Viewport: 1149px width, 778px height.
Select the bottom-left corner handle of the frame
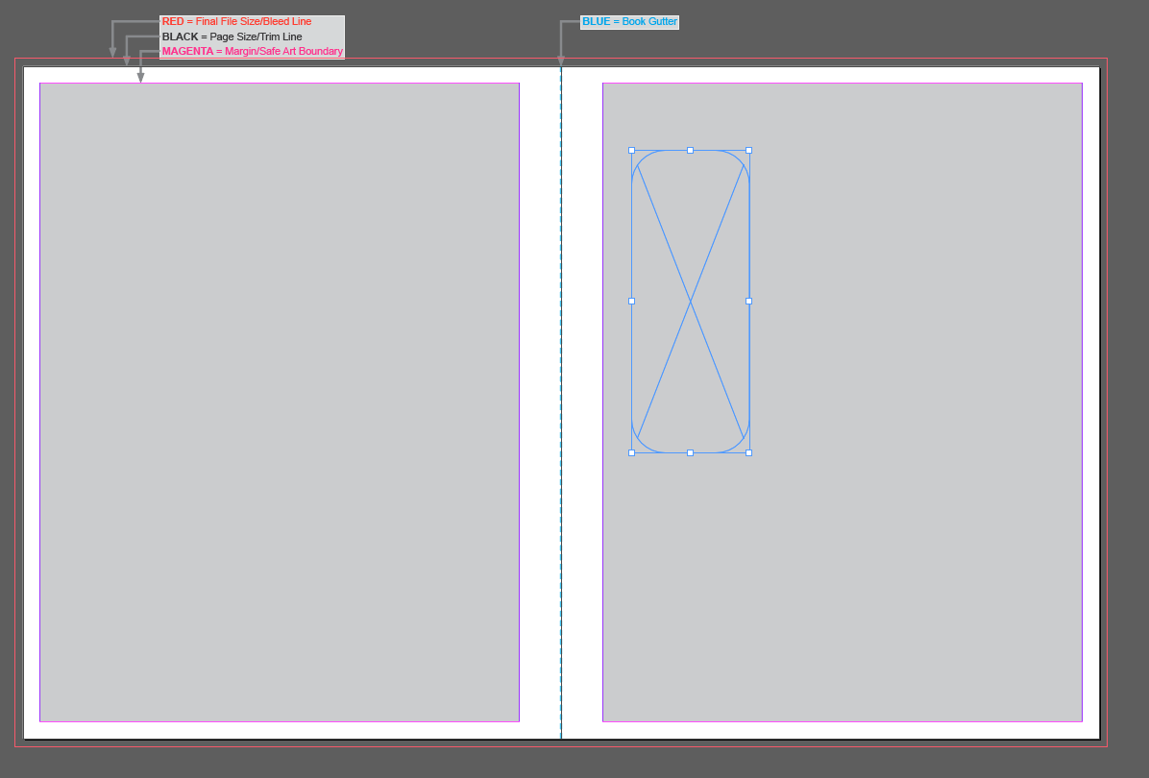pyautogui.click(x=631, y=450)
